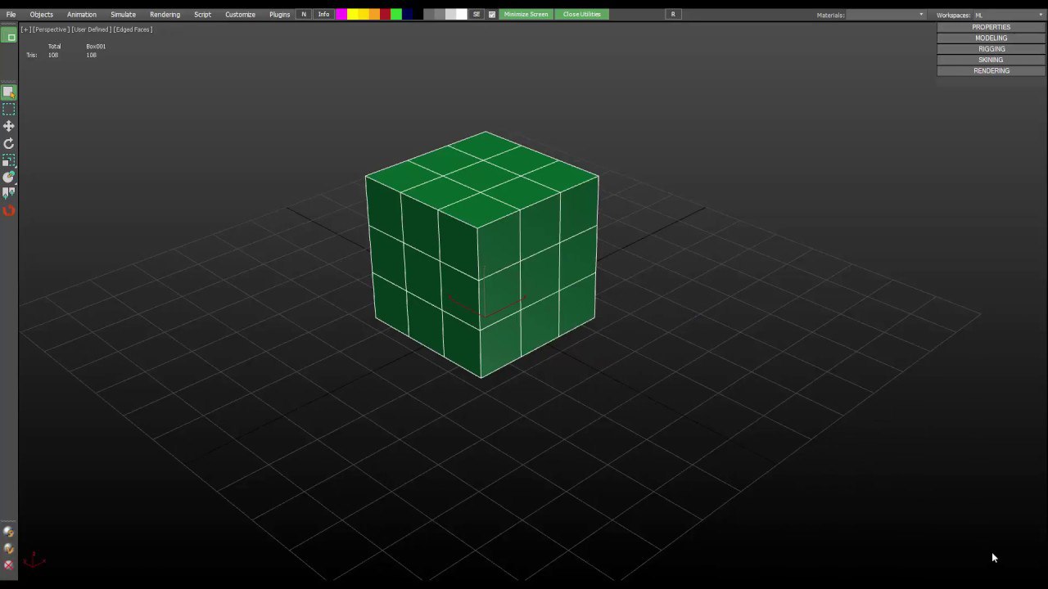Open the Rendering menu

pyautogui.click(x=165, y=15)
